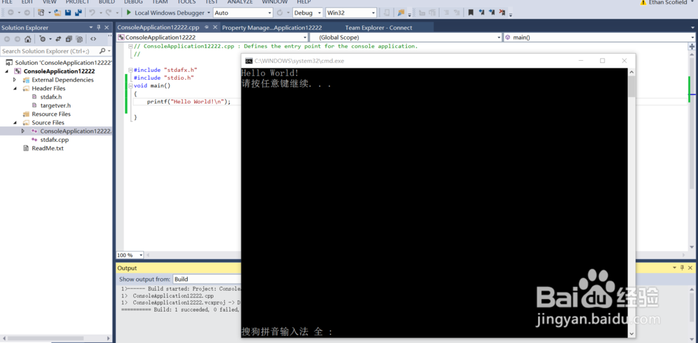Image resolution: width=698 pixels, height=343 pixels.
Task: Save the current file using the disk icon
Action: click(68, 13)
